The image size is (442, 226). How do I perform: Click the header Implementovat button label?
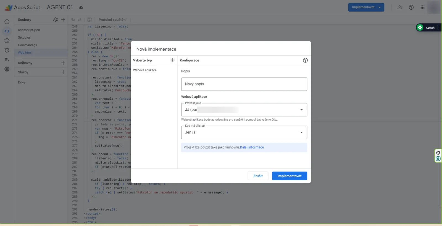tap(363, 7)
